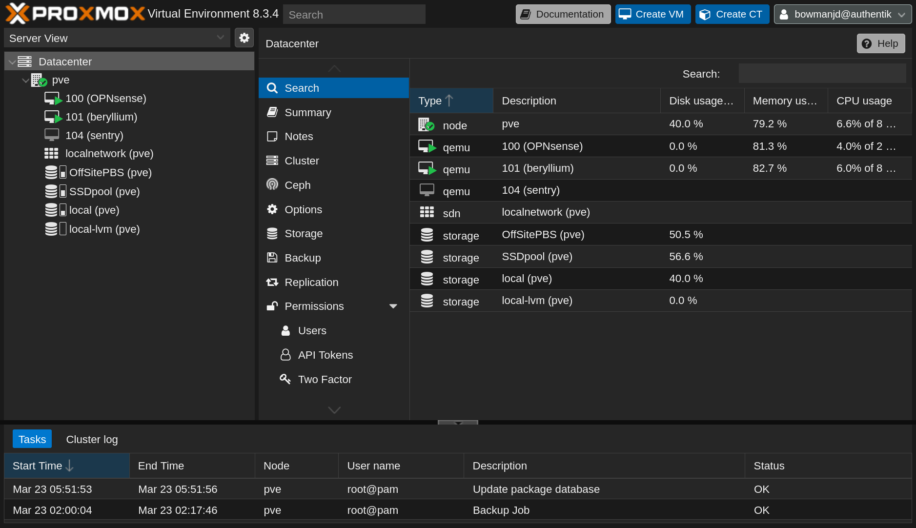Collapse the Datacenter tree node
Screen dimensions: 916x528
tap(12, 62)
